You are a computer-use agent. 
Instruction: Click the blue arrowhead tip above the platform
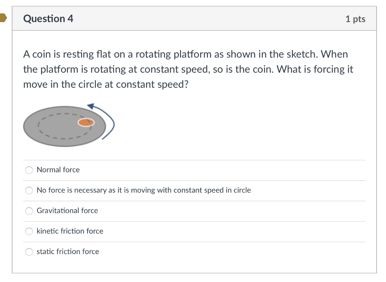click(91, 106)
